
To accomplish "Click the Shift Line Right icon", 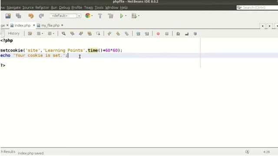I will [x=147, y=34].
